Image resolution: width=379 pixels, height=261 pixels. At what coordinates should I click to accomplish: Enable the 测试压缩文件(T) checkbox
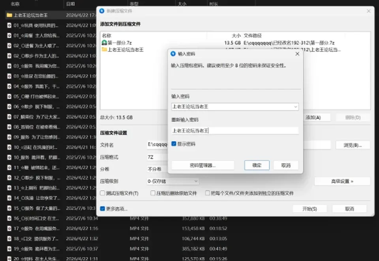coord(103,193)
